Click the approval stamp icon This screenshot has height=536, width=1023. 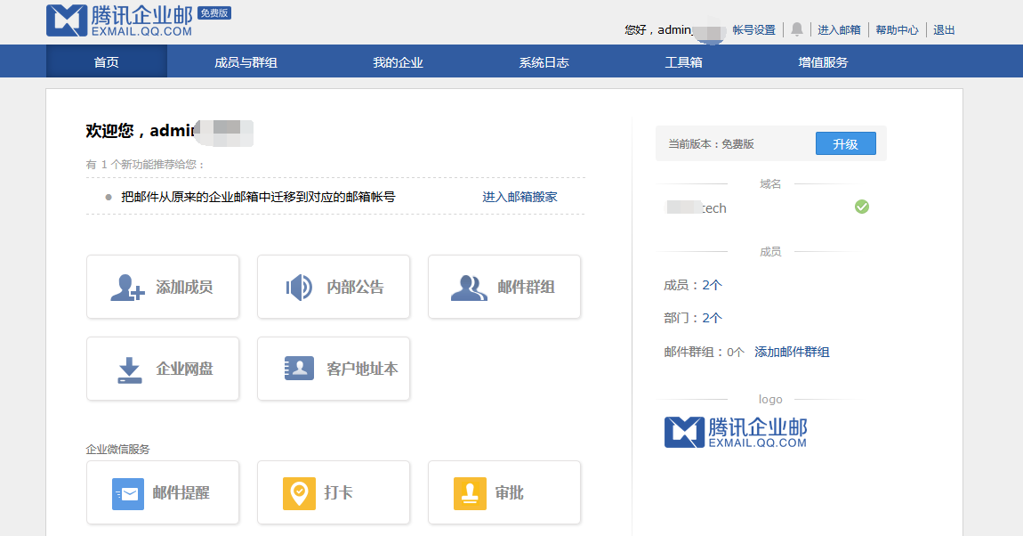point(470,493)
